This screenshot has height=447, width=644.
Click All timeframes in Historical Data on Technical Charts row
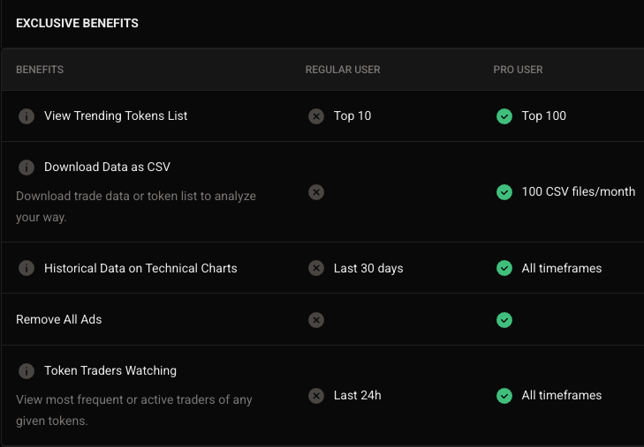point(562,268)
